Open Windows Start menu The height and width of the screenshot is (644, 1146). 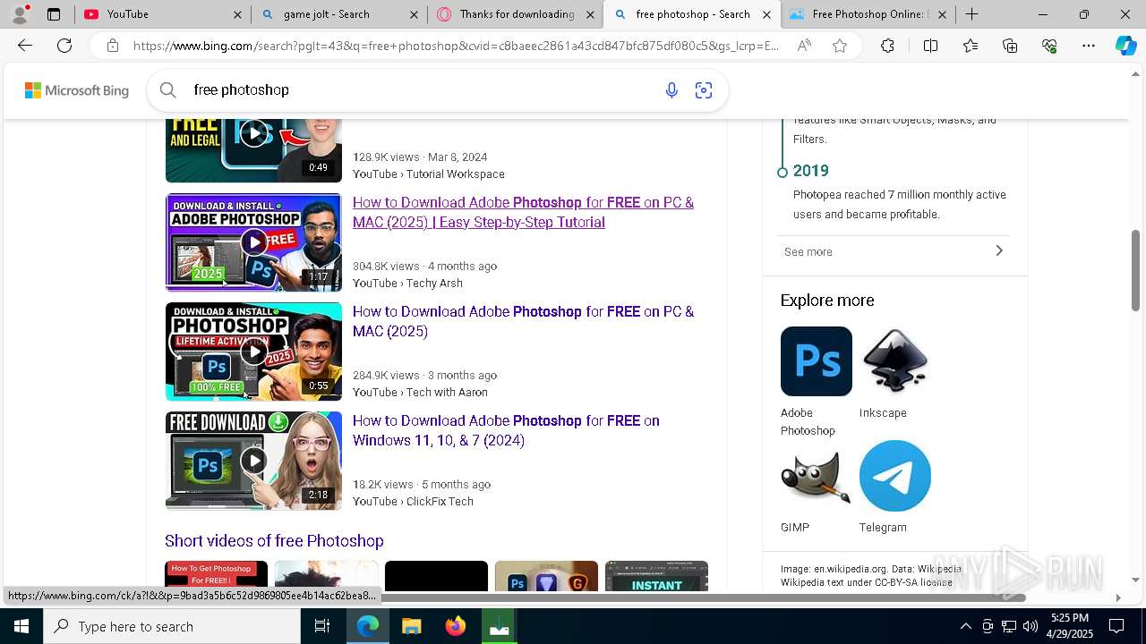[x=21, y=626]
